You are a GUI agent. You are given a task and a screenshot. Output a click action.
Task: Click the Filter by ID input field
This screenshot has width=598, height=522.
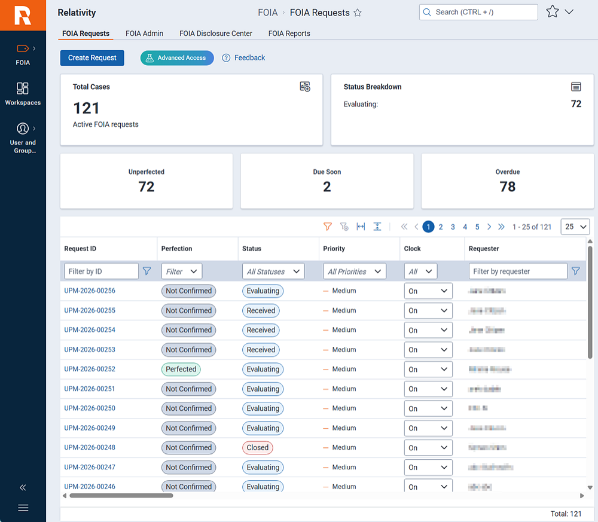(101, 271)
